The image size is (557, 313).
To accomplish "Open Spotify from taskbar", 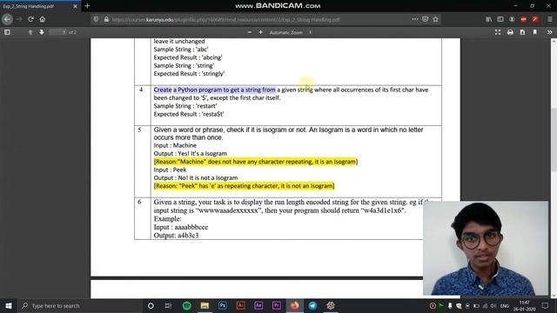I will pos(186,305).
